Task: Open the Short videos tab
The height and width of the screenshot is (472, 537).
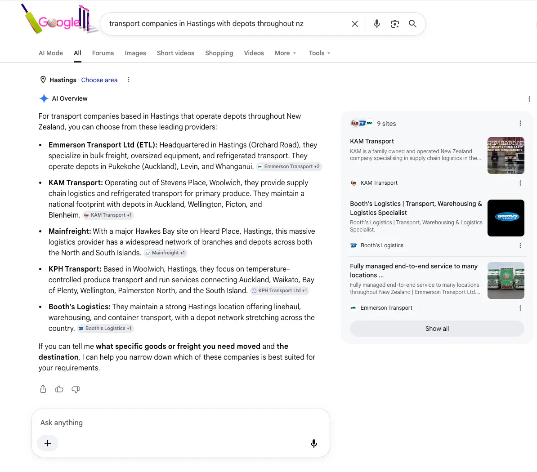Action: pyautogui.click(x=175, y=53)
